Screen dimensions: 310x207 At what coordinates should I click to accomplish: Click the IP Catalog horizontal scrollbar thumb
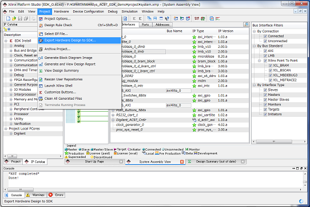tap(12, 156)
